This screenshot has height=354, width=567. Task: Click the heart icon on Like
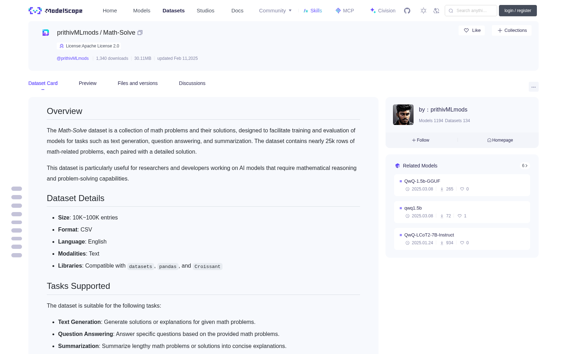point(466,30)
